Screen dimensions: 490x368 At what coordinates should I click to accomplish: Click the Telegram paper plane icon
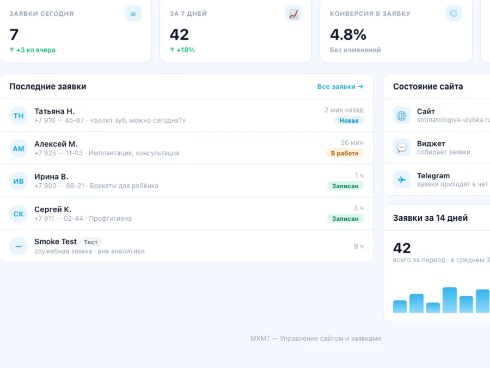(x=402, y=179)
